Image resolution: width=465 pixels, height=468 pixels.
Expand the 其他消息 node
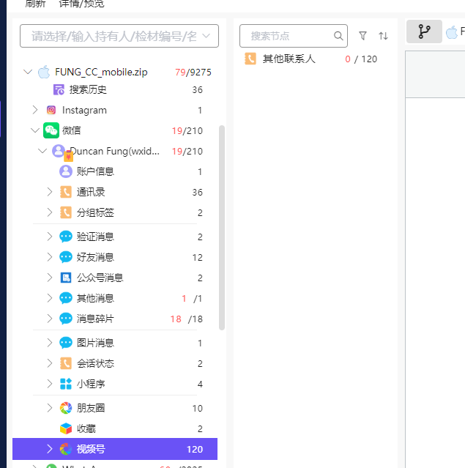(50, 298)
